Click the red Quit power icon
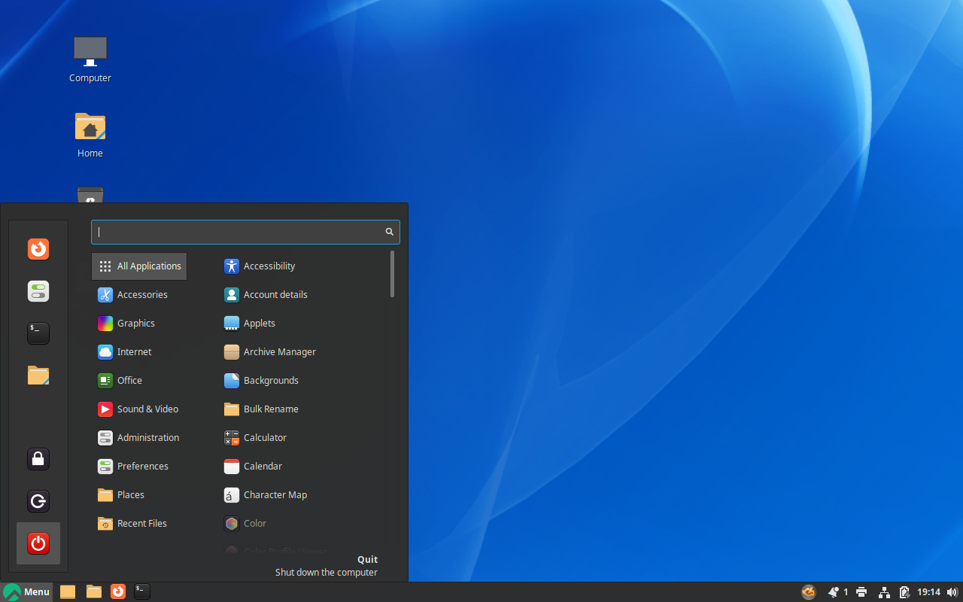 point(38,543)
